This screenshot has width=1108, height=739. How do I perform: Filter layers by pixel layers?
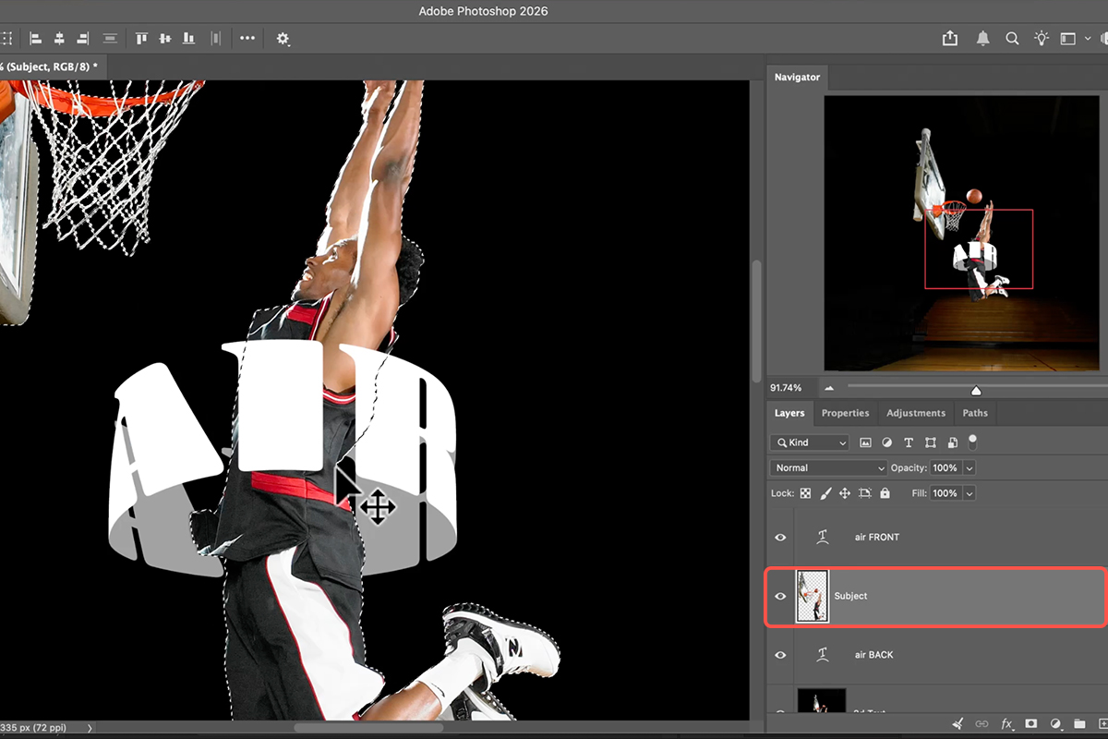(x=865, y=442)
